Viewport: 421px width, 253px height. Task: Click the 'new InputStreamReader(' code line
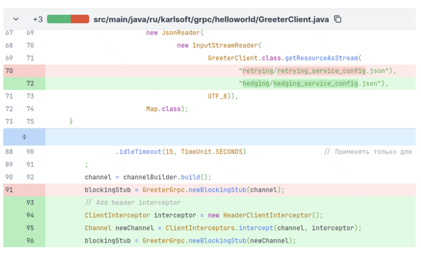tap(219, 45)
